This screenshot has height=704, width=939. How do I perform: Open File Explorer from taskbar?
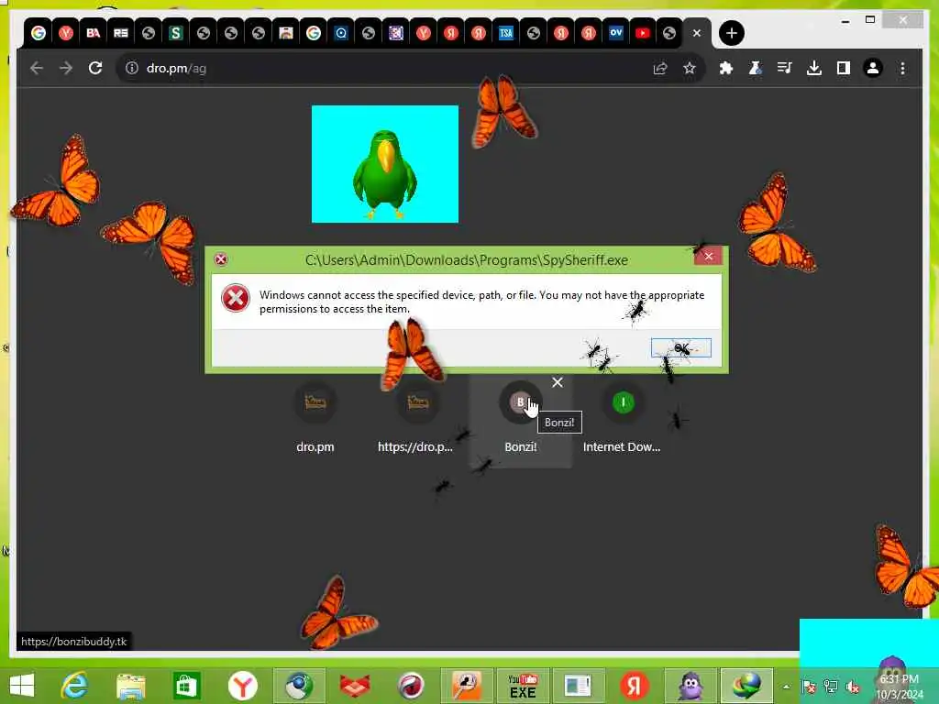click(x=130, y=686)
